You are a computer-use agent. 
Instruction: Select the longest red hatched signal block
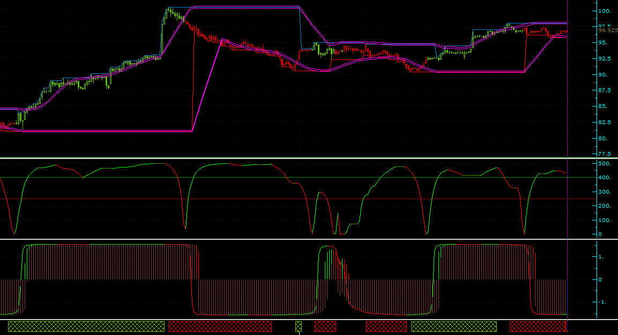tap(220, 326)
